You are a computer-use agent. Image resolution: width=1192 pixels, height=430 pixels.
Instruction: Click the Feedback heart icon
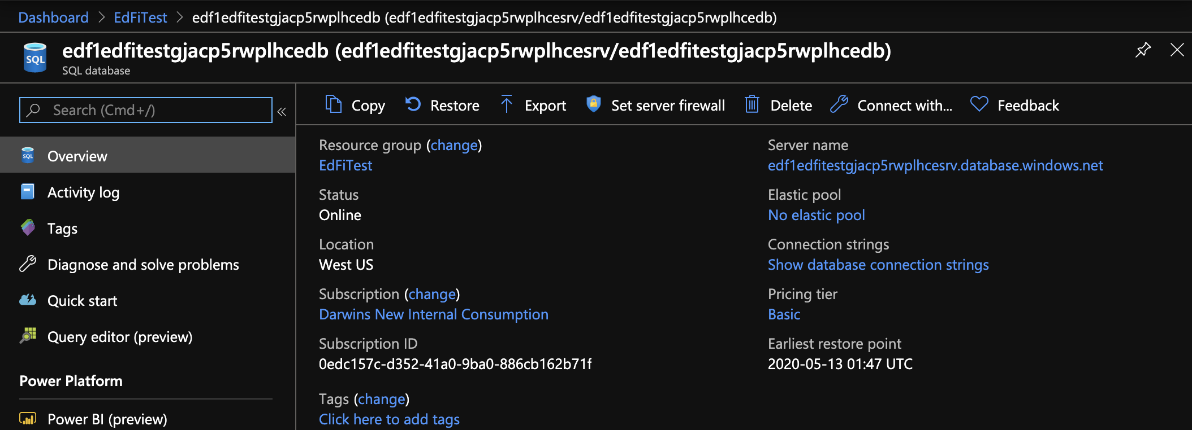click(979, 104)
